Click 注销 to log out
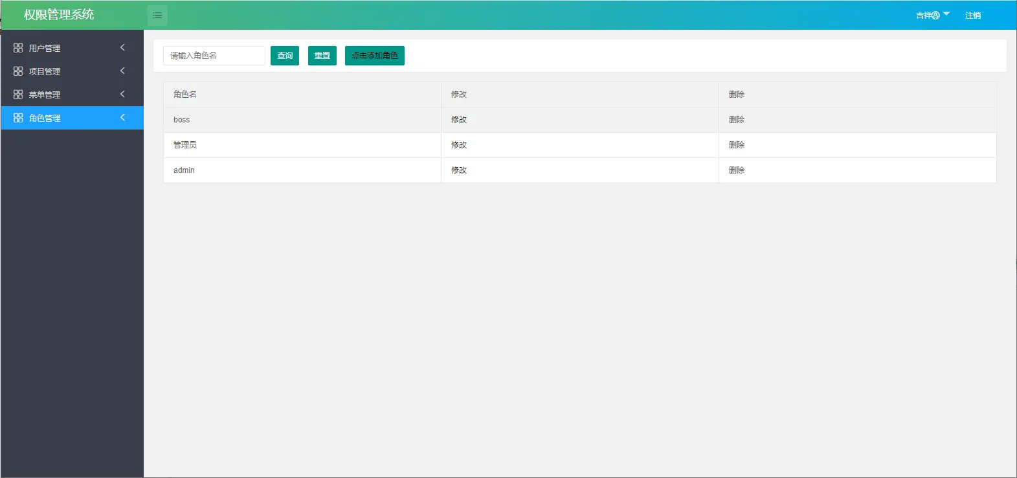The image size is (1017, 478). (x=972, y=16)
